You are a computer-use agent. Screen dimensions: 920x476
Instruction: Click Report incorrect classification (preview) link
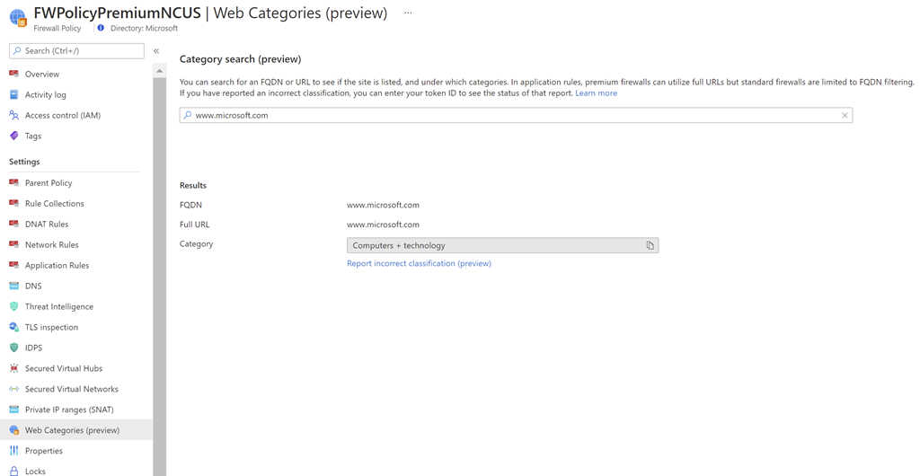[419, 263]
